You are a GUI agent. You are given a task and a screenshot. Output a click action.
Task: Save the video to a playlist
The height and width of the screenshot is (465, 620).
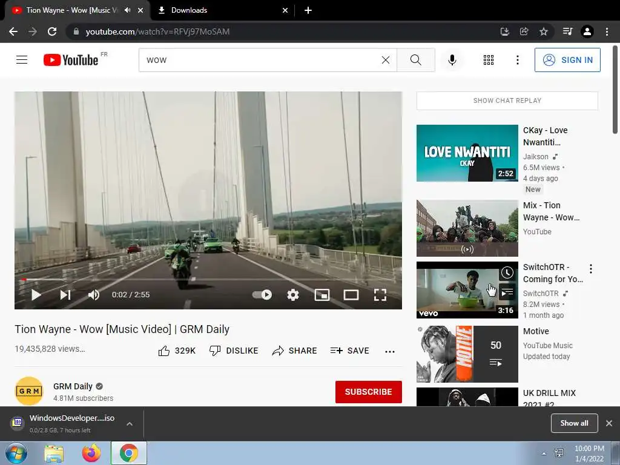349,351
